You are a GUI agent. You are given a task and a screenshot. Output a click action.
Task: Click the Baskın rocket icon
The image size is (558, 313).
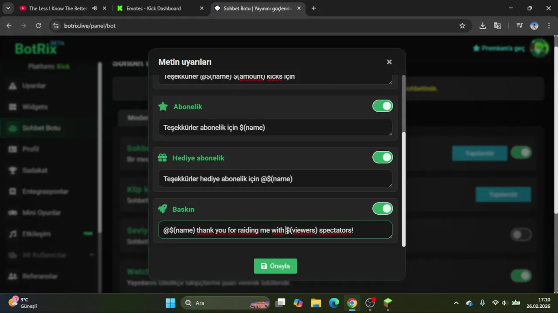point(162,209)
